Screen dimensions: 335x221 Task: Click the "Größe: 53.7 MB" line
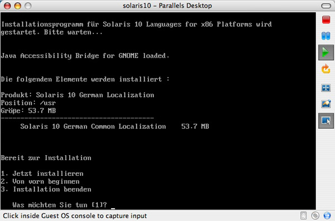click(x=28, y=111)
